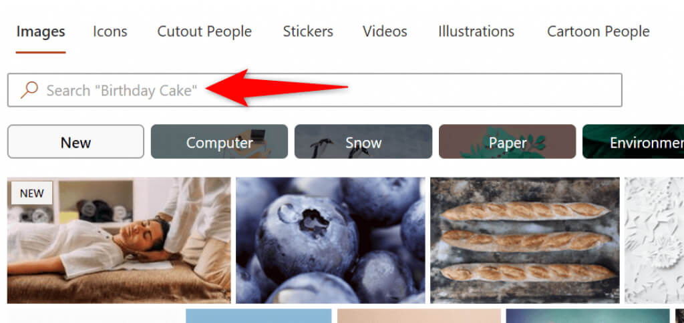Screen dimensions: 684x323
Task: Choose the Computer category chip
Action: 219,141
